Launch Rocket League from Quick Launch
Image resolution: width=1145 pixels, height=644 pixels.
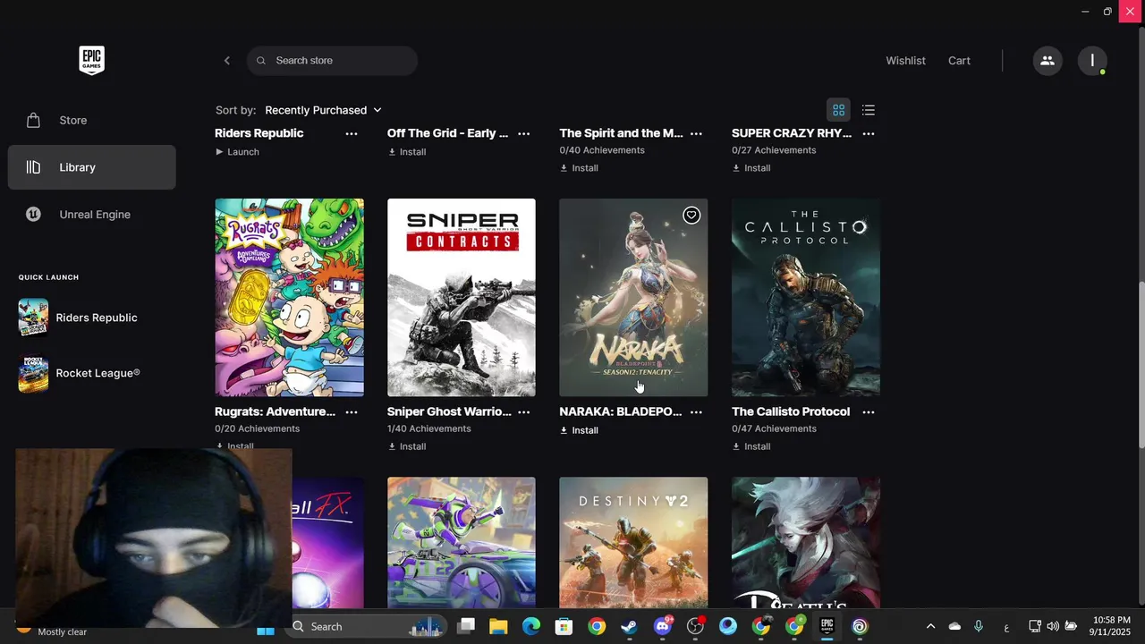point(79,373)
